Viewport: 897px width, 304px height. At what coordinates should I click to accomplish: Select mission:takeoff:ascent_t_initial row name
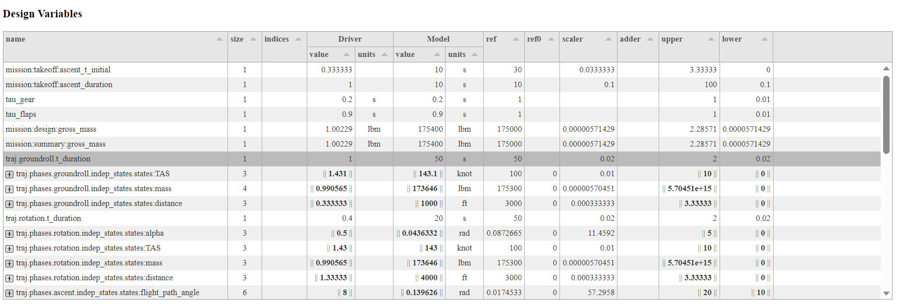[x=58, y=70]
